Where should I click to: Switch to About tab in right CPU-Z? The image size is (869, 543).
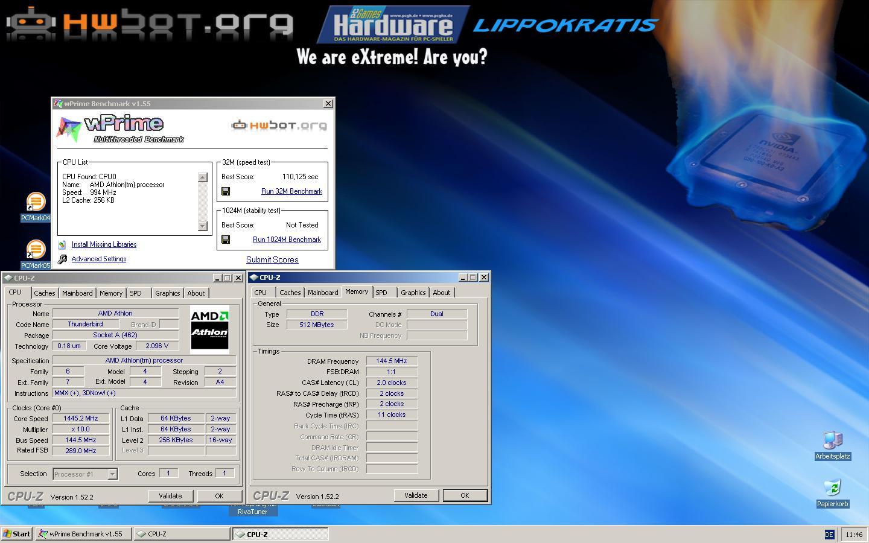pyautogui.click(x=441, y=293)
